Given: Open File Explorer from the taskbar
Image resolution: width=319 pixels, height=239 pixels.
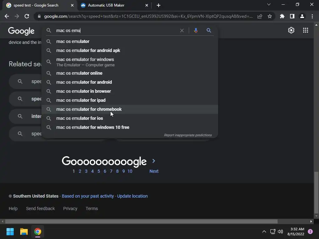Looking at the screenshot, I should [x=24, y=232].
